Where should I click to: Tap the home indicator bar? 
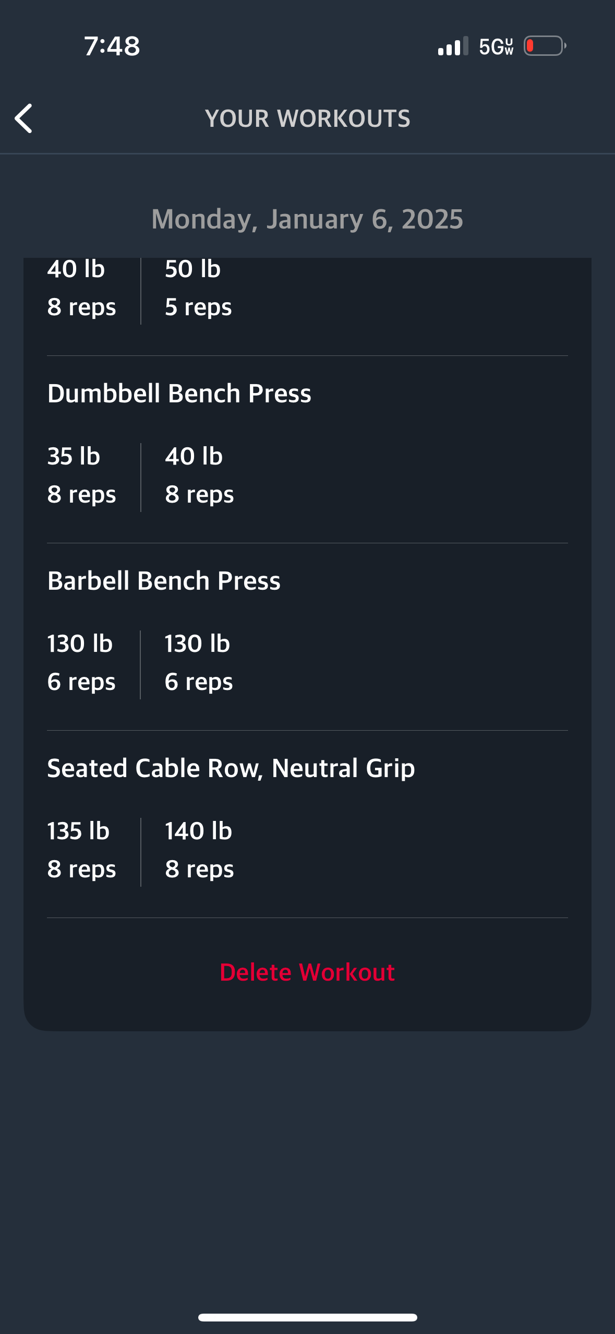click(x=307, y=1317)
